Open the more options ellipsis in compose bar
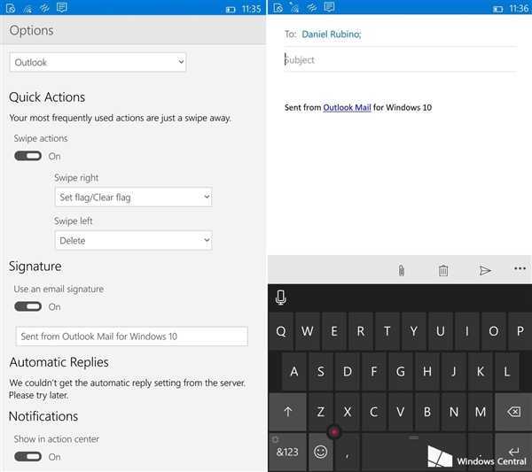532x472 pixels. coord(520,268)
